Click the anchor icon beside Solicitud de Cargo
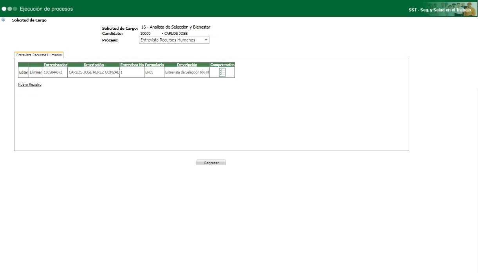Screen dimensions: 478x273 [4, 20]
